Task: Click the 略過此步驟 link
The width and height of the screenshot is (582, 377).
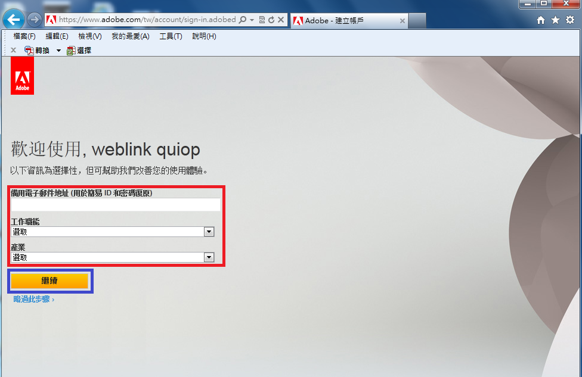Action: [34, 299]
